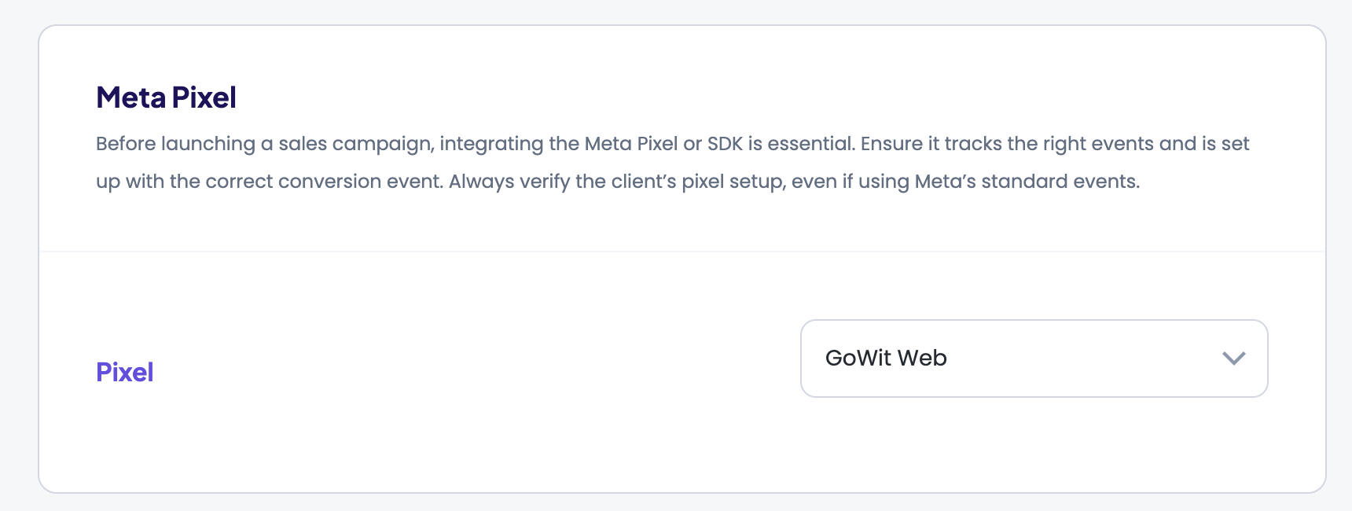Show pixel options via the dropdown chevron
1352x511 pixels.
click(1233, 358)
